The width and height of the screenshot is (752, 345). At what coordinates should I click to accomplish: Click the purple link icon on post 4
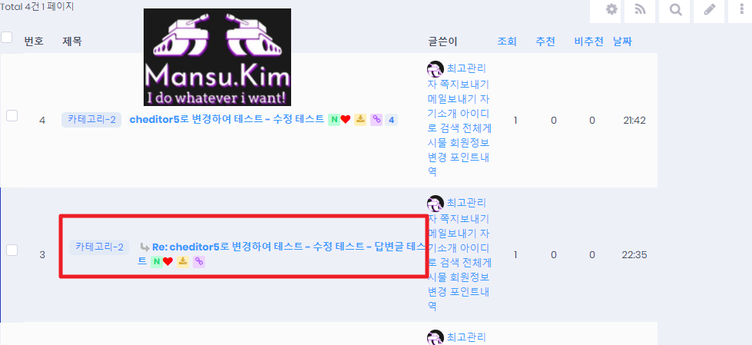click(376, 120)
